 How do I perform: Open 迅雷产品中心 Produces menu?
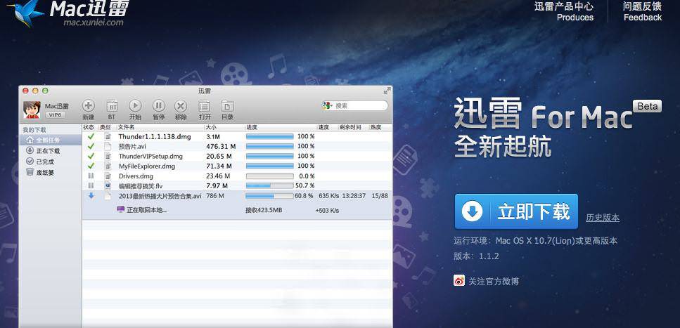coord(563,11)
